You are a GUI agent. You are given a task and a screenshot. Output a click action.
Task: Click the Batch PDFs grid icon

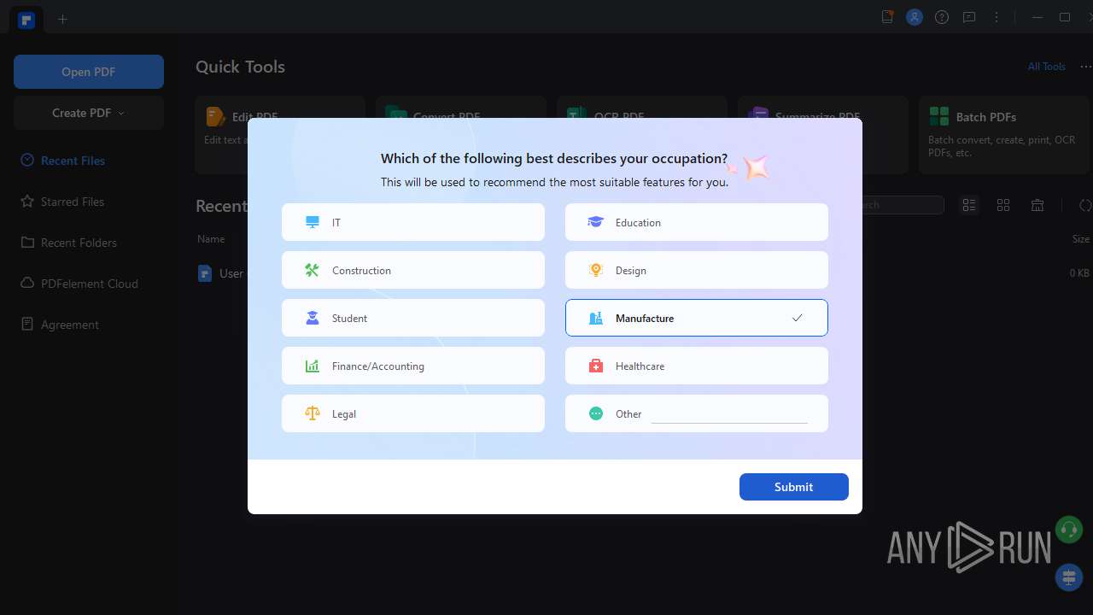click(939, 116)
